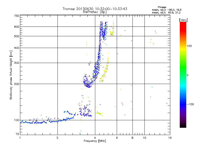200x150 pixels.
Task: Click the '8' x-axis tick label
Action: pyautogui.click(x=132, y=138)
